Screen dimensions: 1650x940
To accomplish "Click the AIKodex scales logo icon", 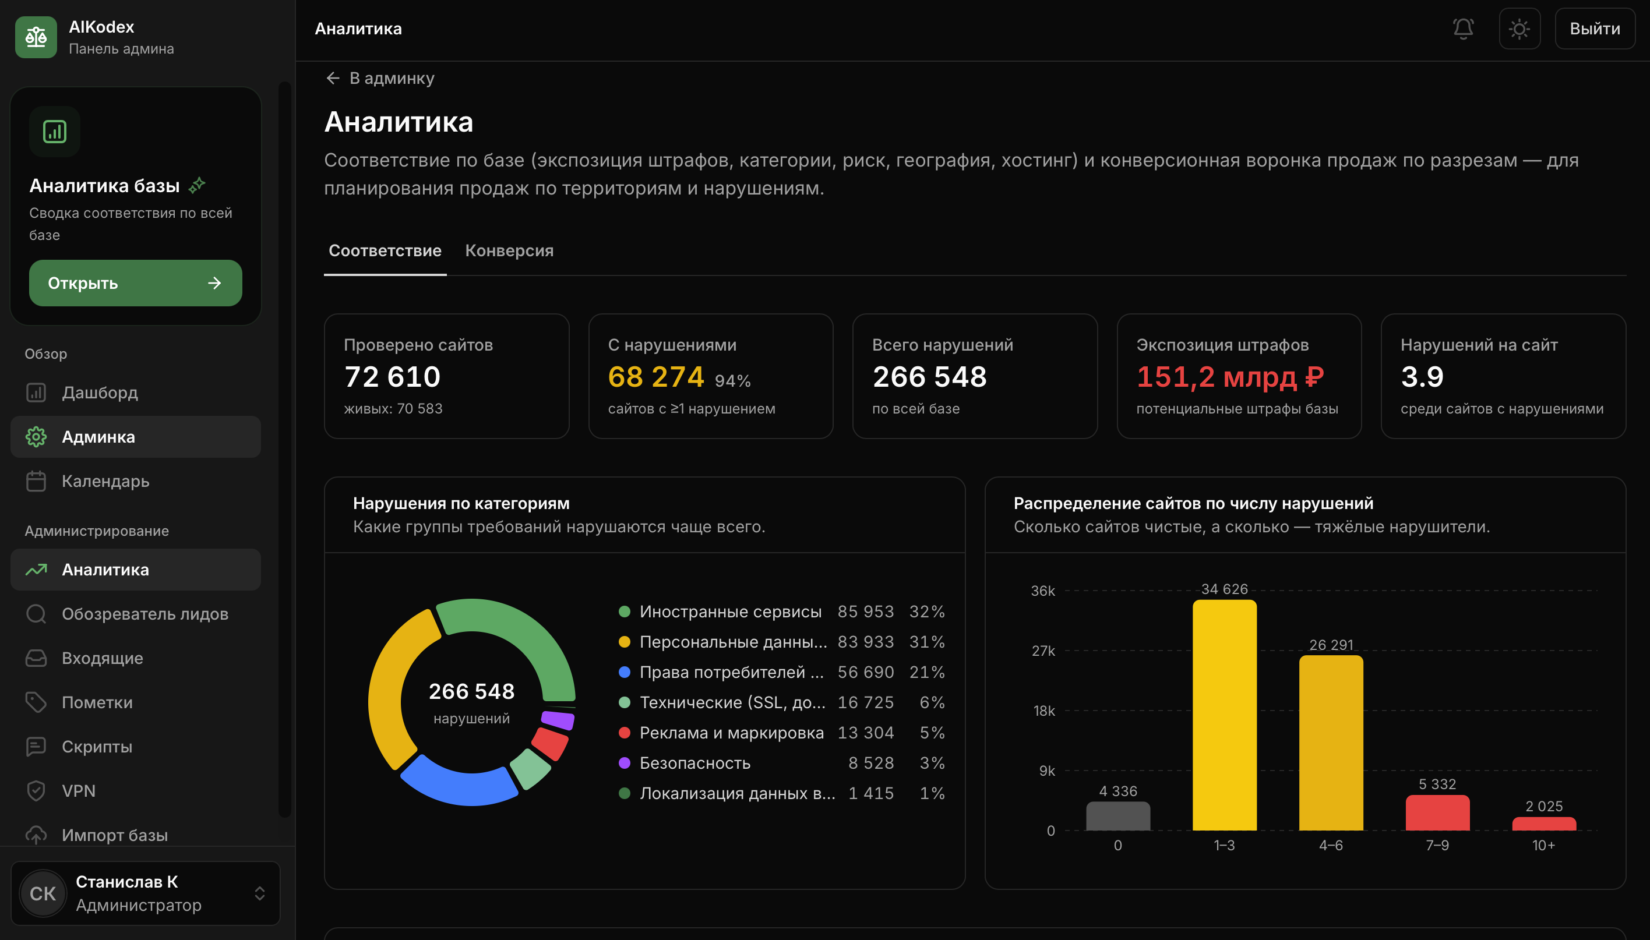I will coord(36,37).
